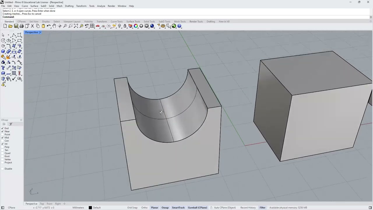Enable the Quad osnap checkbox

pos(2,153)
